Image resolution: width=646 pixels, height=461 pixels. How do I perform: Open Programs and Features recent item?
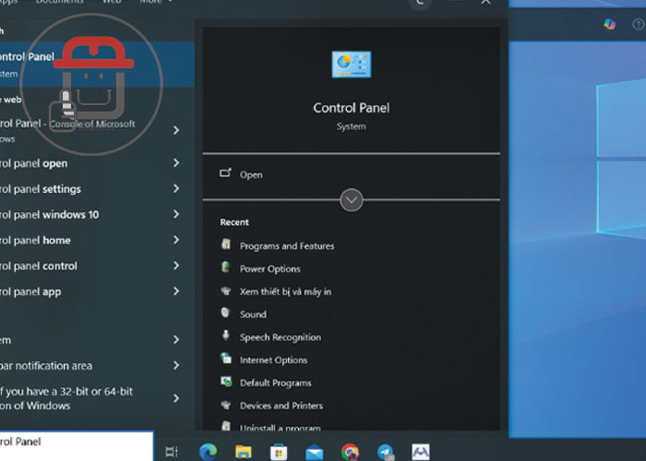click(287, 246)
